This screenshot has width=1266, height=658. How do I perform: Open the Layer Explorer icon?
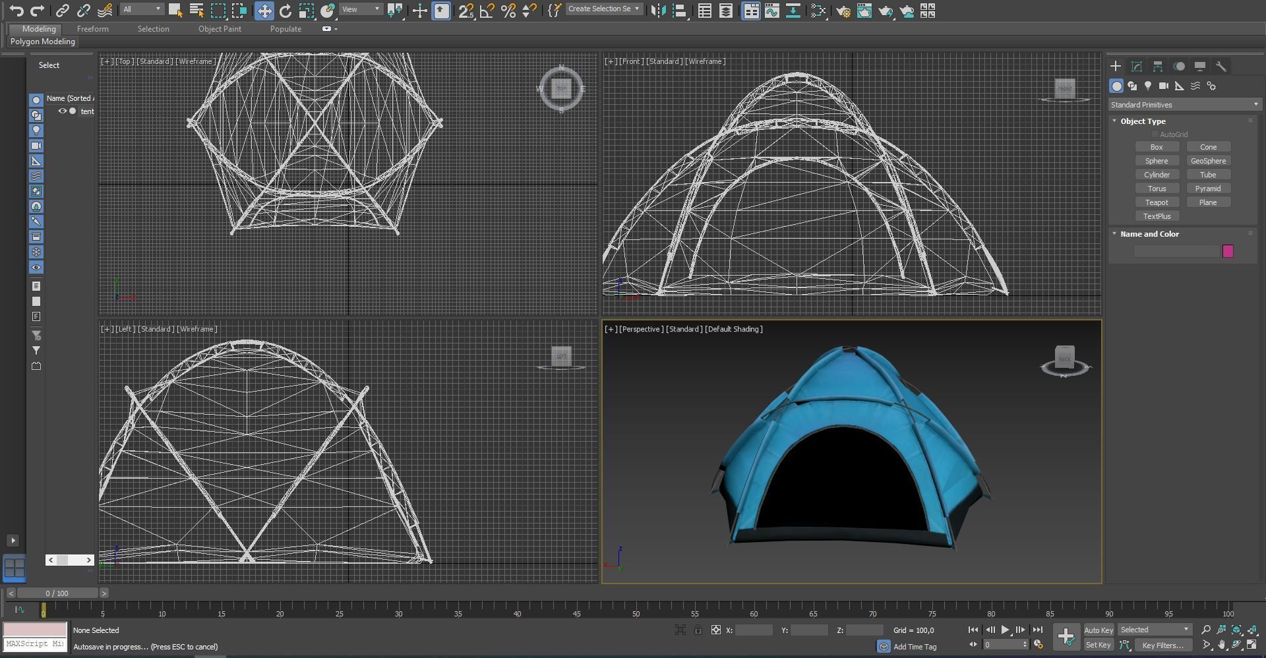pyautogui.click(x=726, y=11)
